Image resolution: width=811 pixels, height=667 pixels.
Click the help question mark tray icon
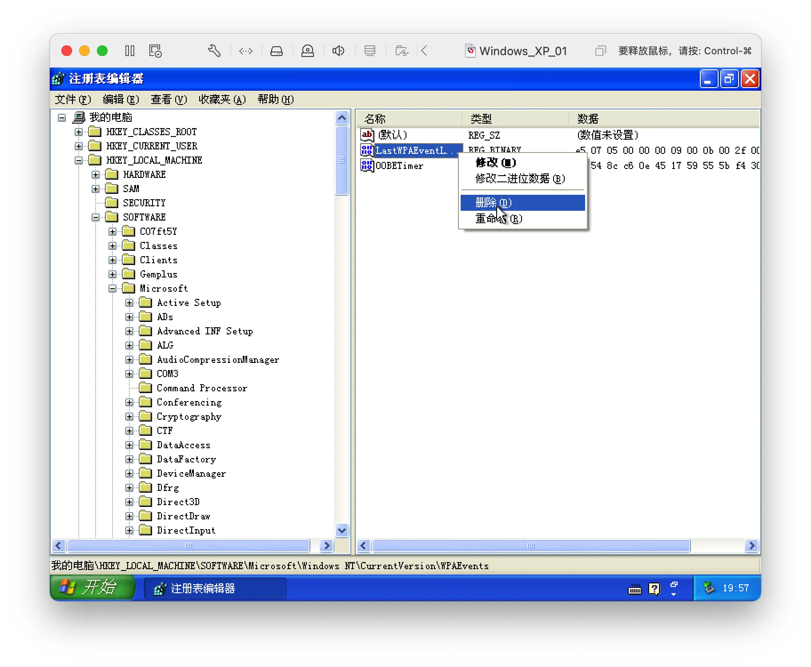coord(654,589)
